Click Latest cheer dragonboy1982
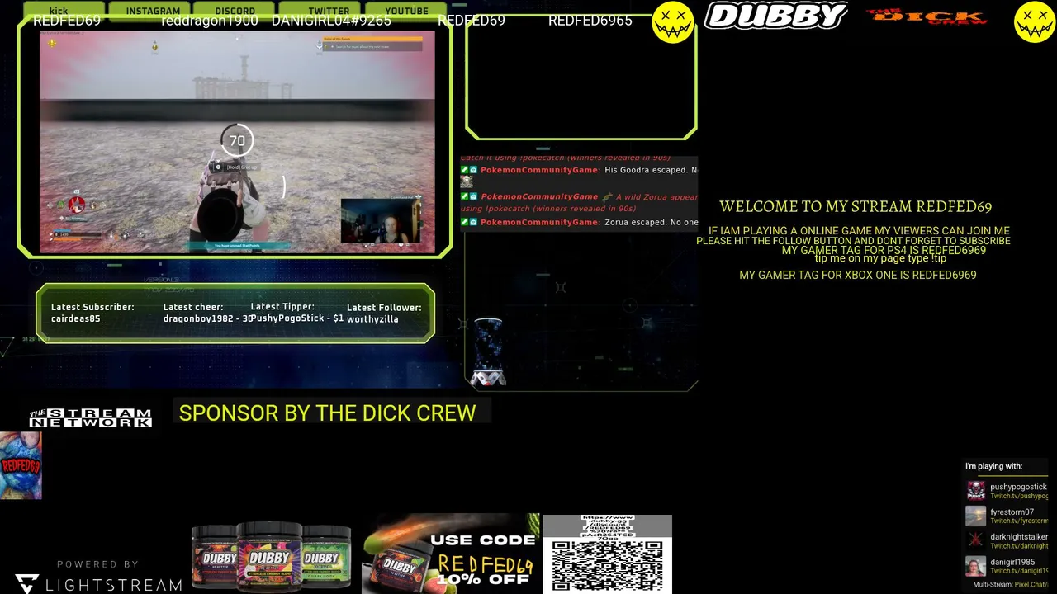This screenshot has width=1057, height=594. coord(206,313)
